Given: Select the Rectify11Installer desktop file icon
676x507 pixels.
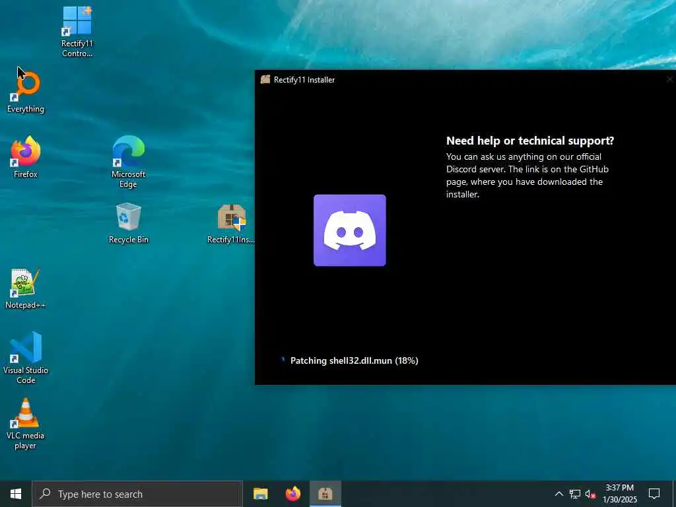Looking at the screenshot, I should [x=232, y=224].
